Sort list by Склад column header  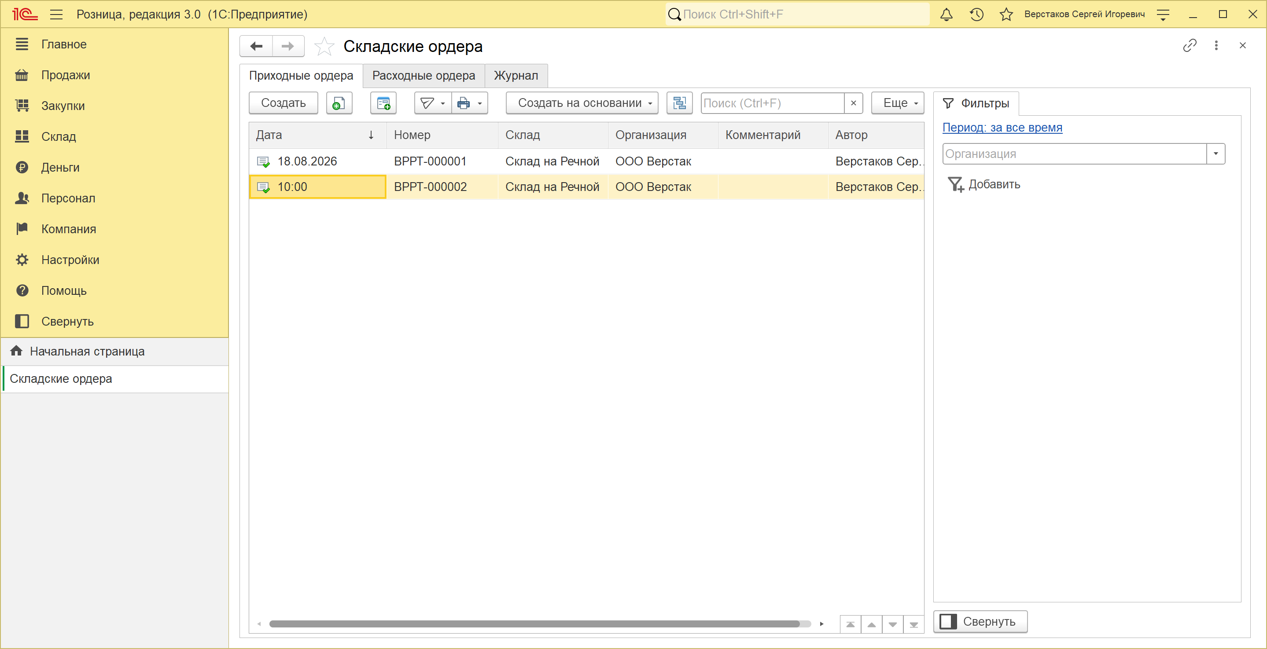tap(553, 135)
